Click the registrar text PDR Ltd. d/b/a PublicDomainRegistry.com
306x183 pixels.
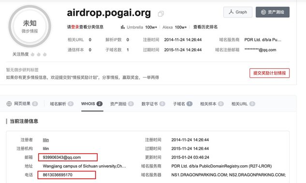pos(221,166)
